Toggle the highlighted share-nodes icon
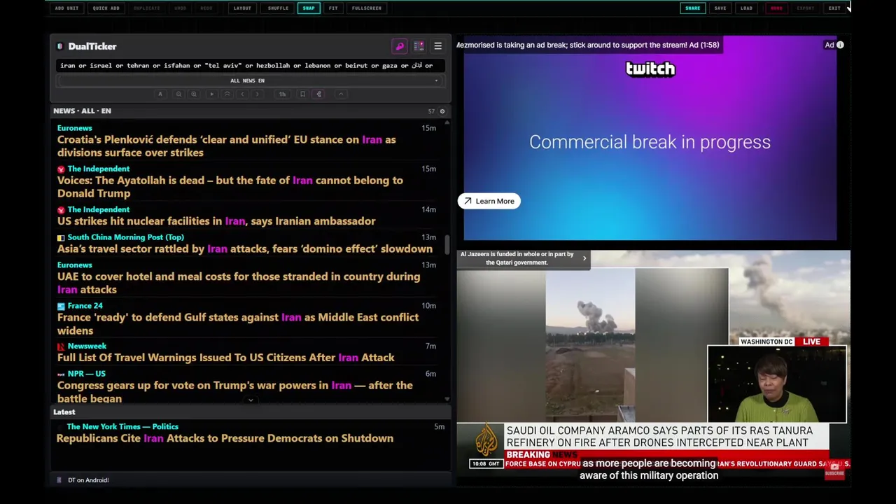The height and width of the screenshot is (504, 896). pos(318,94)
